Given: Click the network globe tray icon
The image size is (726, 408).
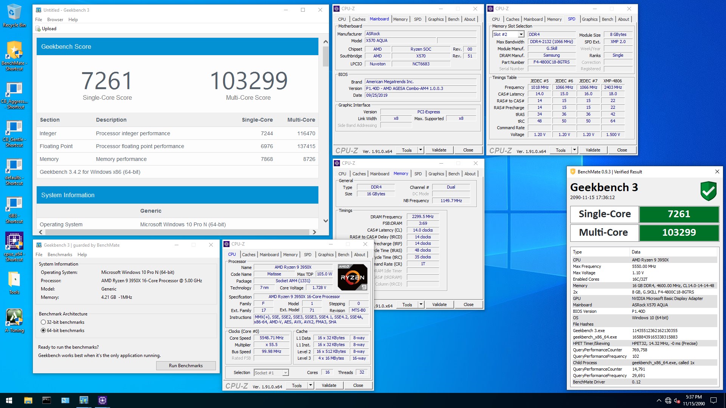Looking at the screenshot, I should click(x=668, y=400).
